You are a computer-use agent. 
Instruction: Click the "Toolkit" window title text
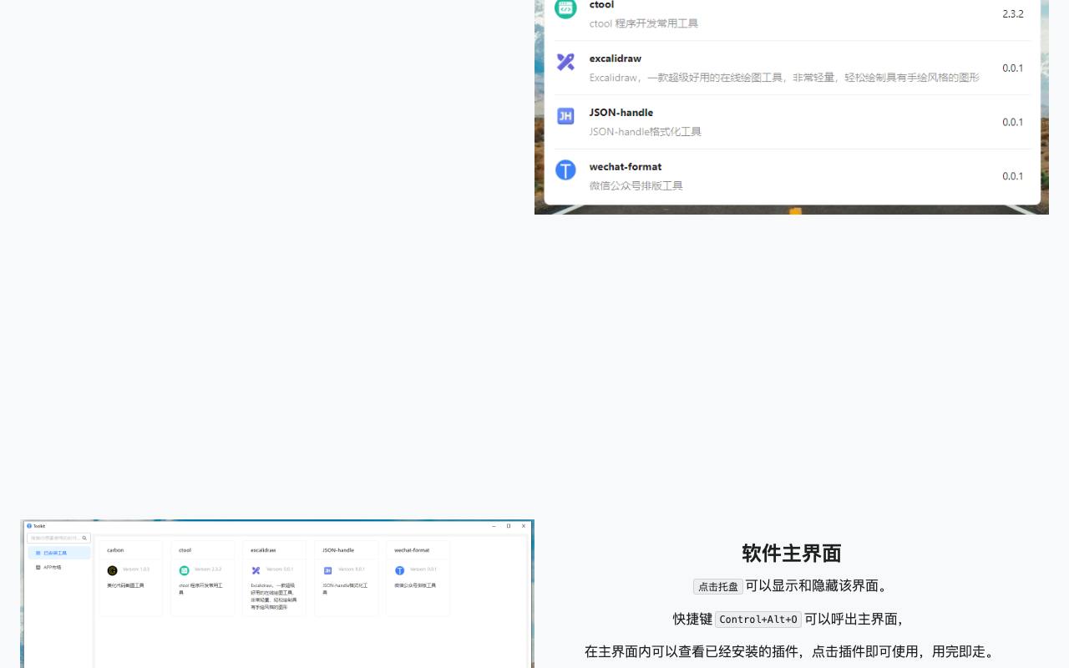click(x=39, y=526)
